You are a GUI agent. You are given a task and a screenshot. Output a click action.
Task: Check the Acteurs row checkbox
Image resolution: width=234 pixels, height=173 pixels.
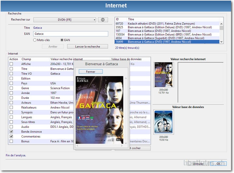click(11, 103)
